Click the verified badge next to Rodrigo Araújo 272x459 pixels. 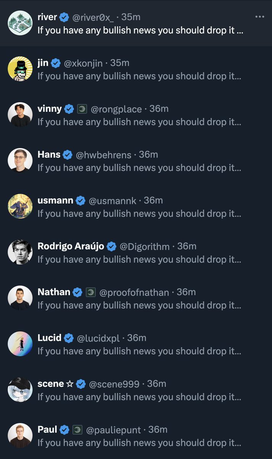pos(111,247)
